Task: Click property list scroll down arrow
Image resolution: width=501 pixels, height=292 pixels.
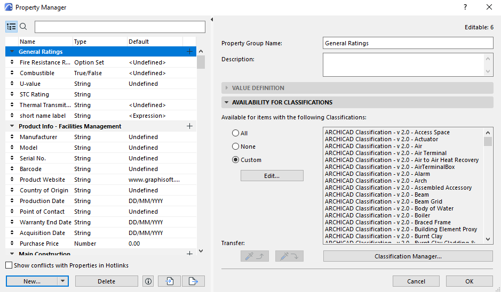Action: (201, 251)
